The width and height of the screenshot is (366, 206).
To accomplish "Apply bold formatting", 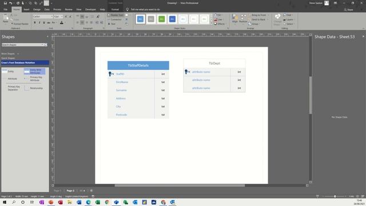I will click(x=35, y=23).
